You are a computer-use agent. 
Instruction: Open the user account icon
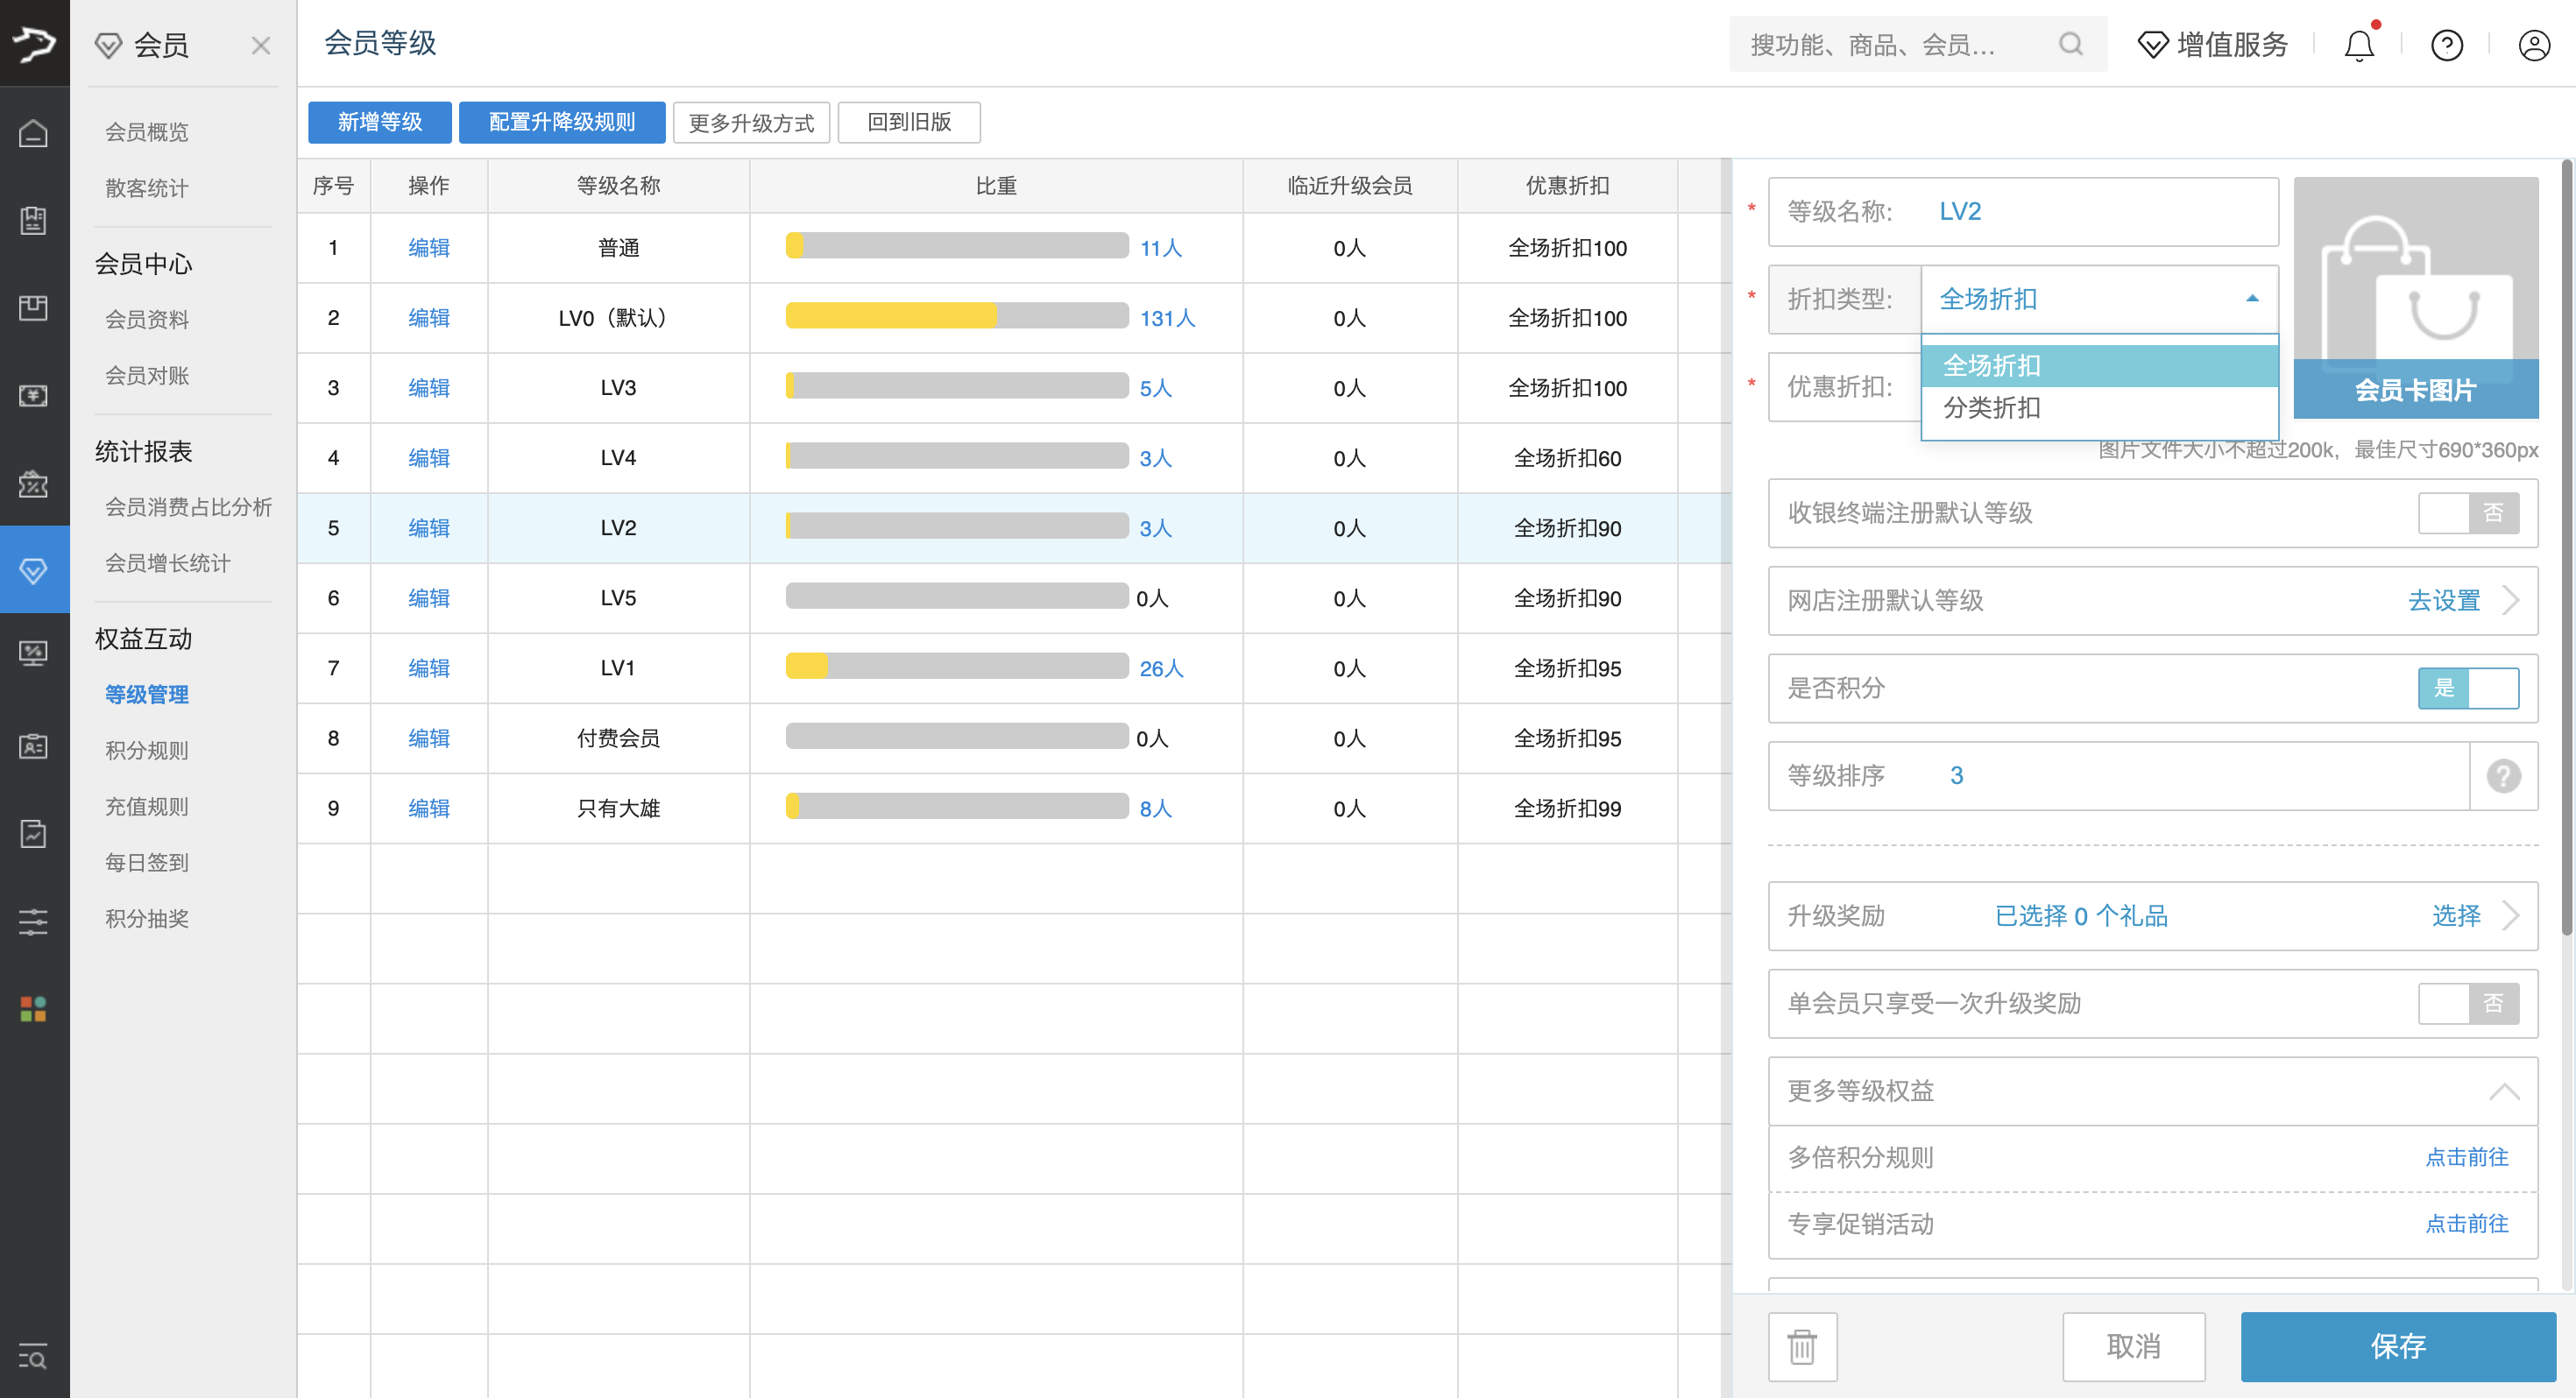coord(2534,45)
